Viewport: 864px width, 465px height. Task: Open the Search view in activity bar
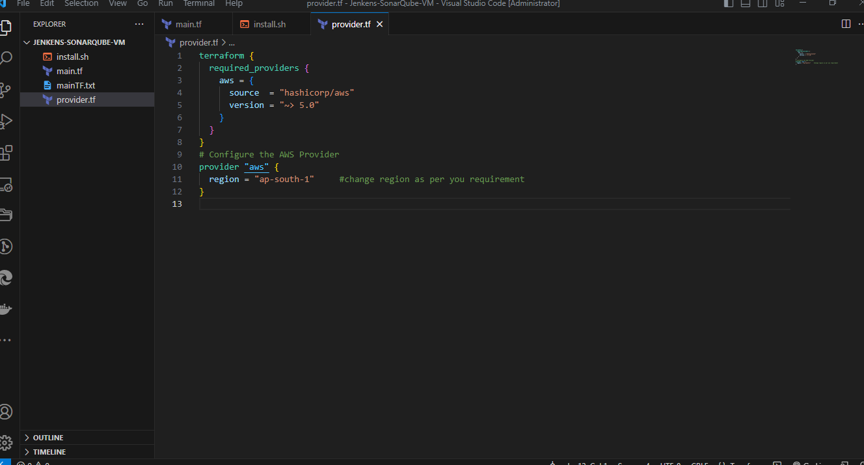tap(6, 59)
